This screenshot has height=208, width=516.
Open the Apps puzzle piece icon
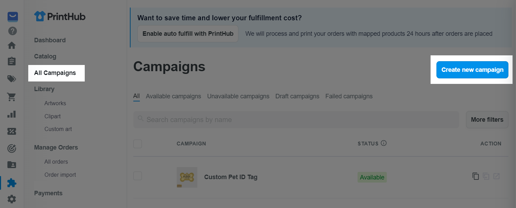click(12, 183)
